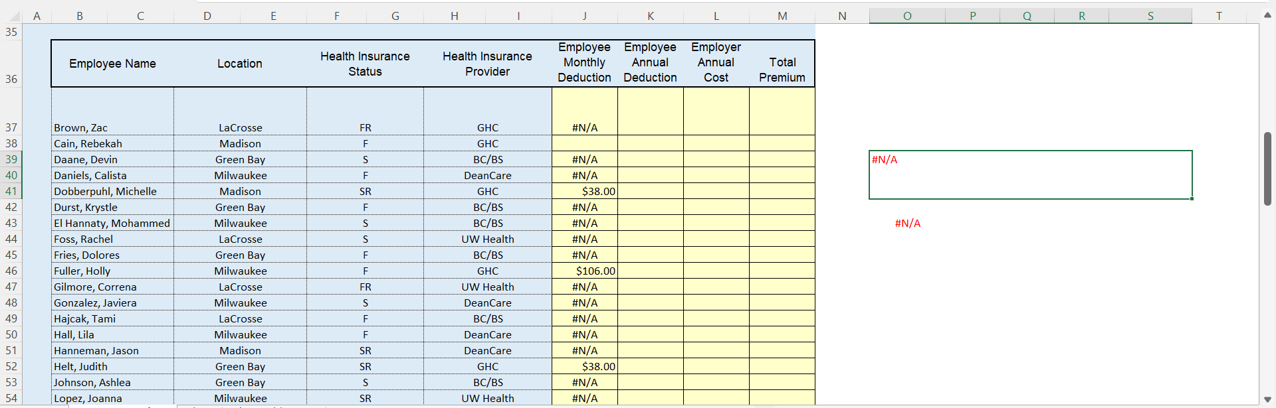
Task: Click Total Premium cell for Durst, Krystle
Action: [x=782, y=207]
